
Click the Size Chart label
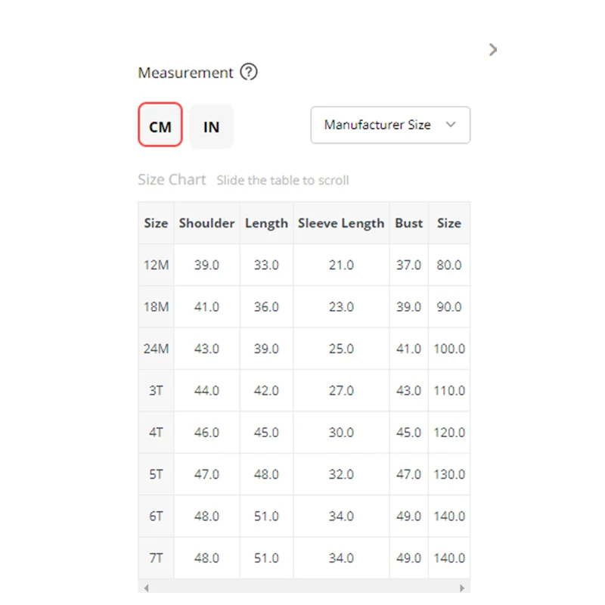pyautogui.click(x=172, y=180)
